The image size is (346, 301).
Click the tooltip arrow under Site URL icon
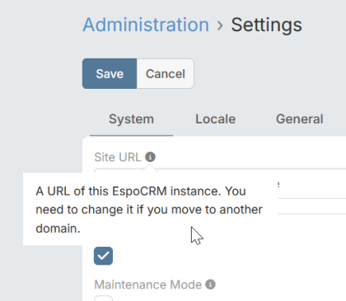point(150,169)
